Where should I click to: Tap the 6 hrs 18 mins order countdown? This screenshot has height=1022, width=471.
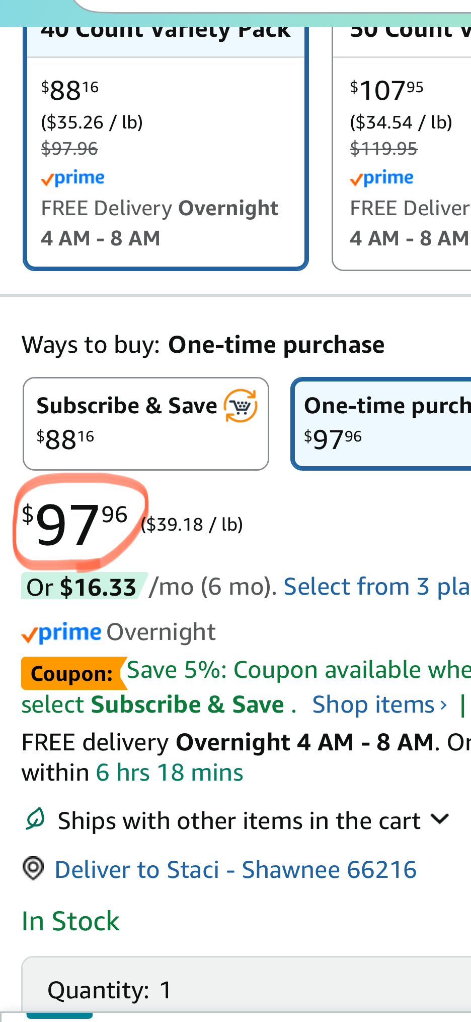(x=170, y=773)
